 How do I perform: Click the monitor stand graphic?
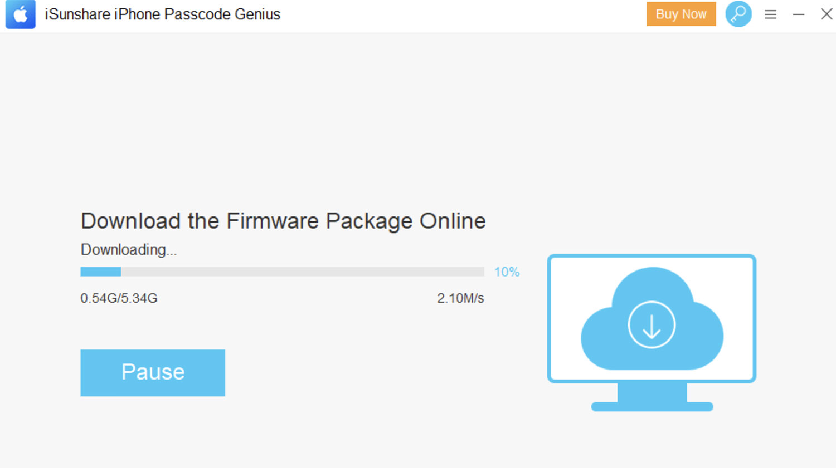[x=652, y=397]
